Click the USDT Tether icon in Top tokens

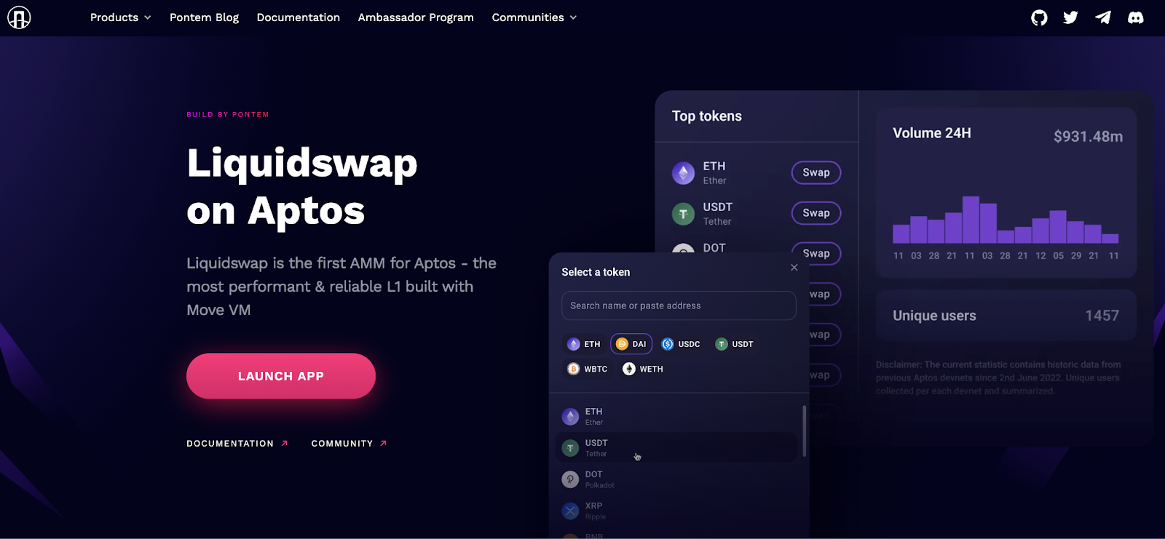coord(683,214)
